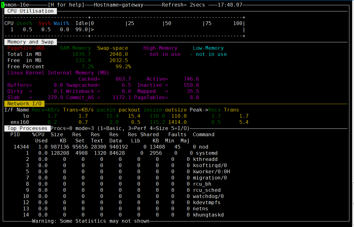This screenshot has height=227, width=354.
Task: Click the netns process row
Action: pyautogui.click(x=115, y=209)
